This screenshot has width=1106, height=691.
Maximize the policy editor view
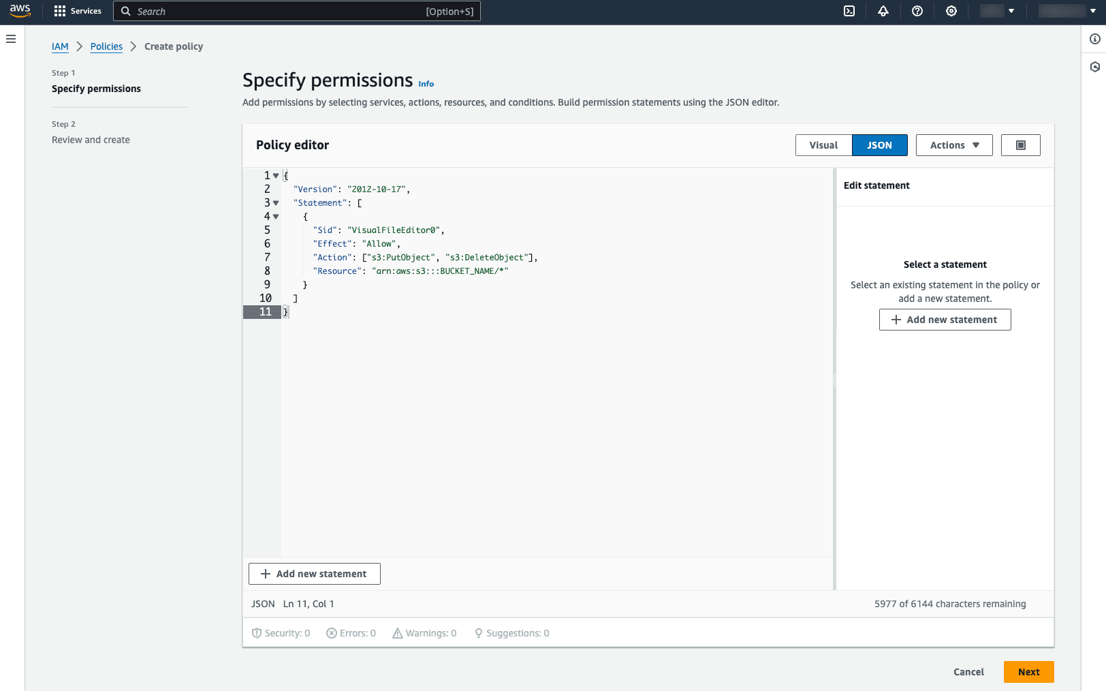pos(1020,144)
